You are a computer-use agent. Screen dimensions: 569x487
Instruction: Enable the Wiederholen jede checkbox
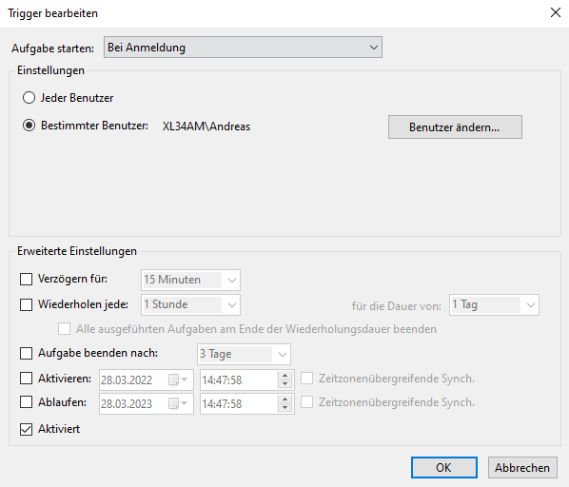coord(26,304)
